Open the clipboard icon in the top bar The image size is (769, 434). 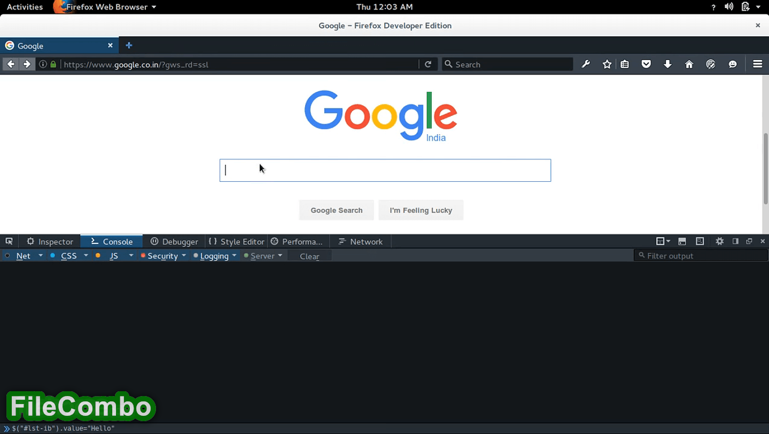[x=745, y=7]
